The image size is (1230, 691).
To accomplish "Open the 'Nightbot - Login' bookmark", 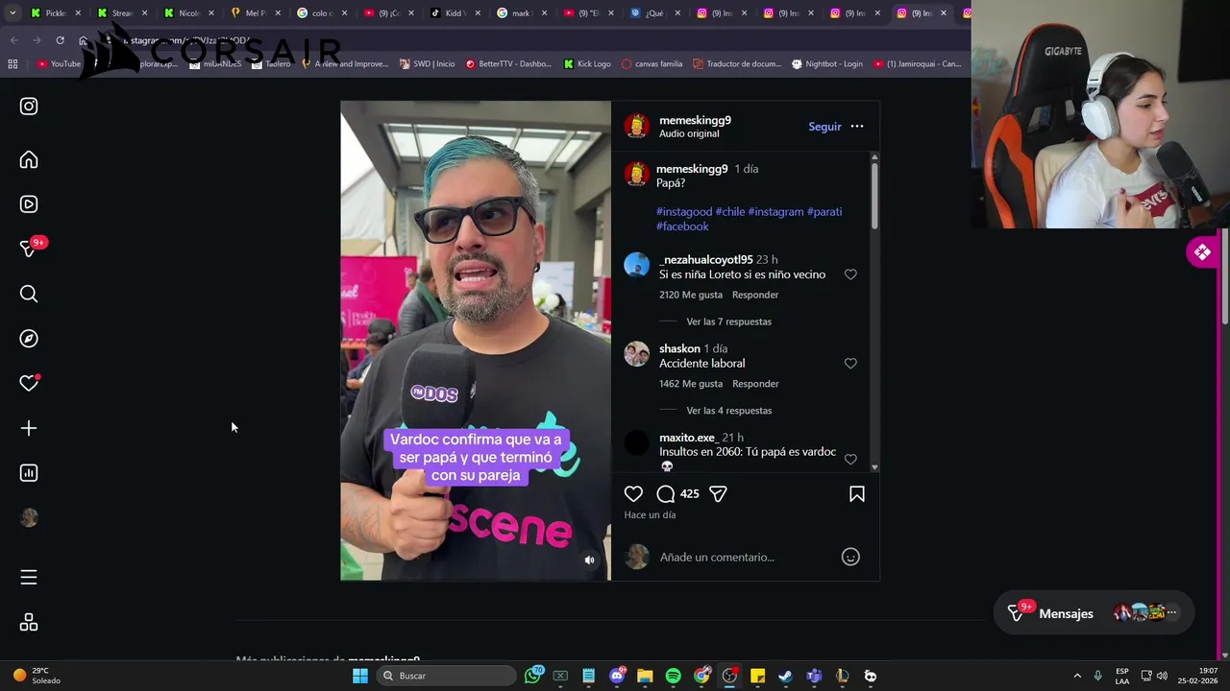I will (x=826, y=64).
